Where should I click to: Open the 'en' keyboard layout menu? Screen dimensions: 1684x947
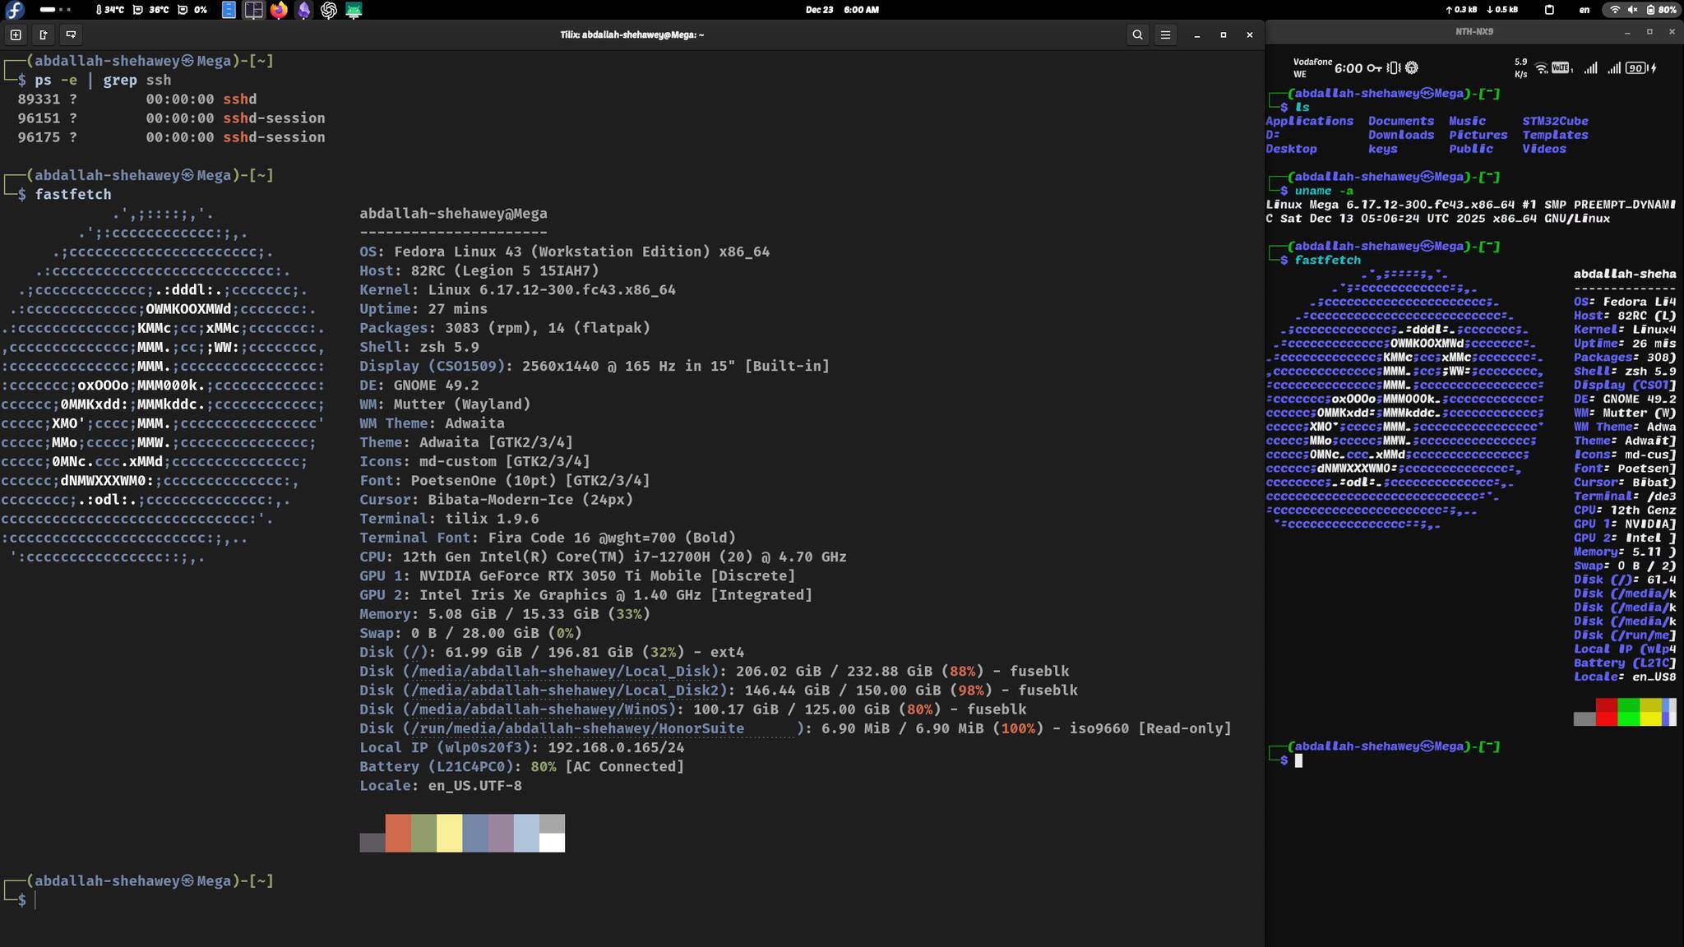point(1585,10)
